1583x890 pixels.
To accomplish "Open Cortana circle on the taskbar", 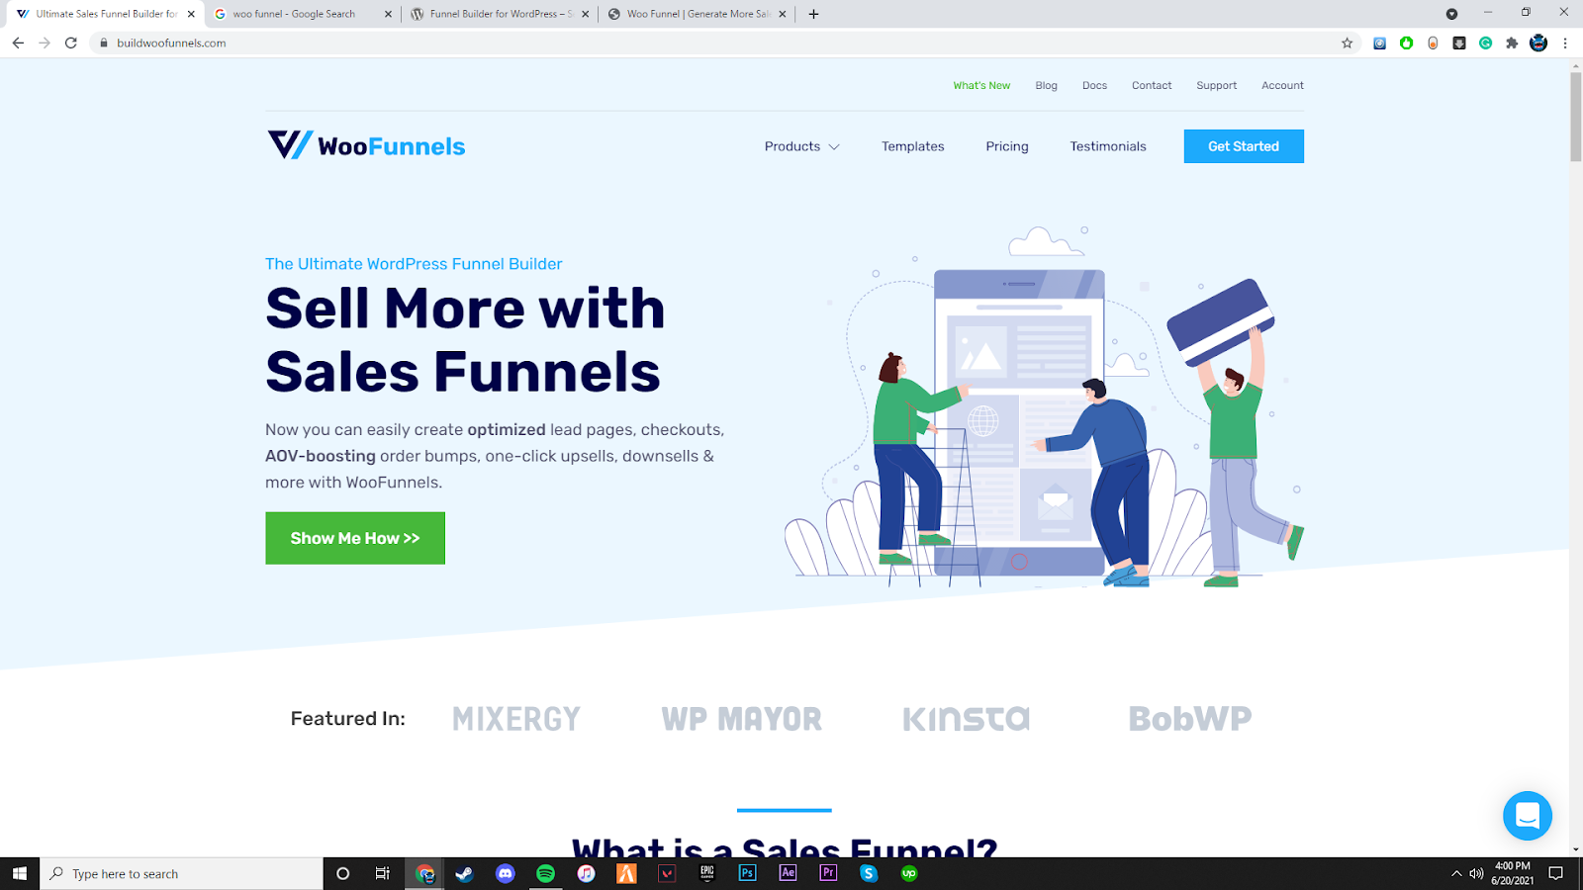I will click(x=343, y=873).
